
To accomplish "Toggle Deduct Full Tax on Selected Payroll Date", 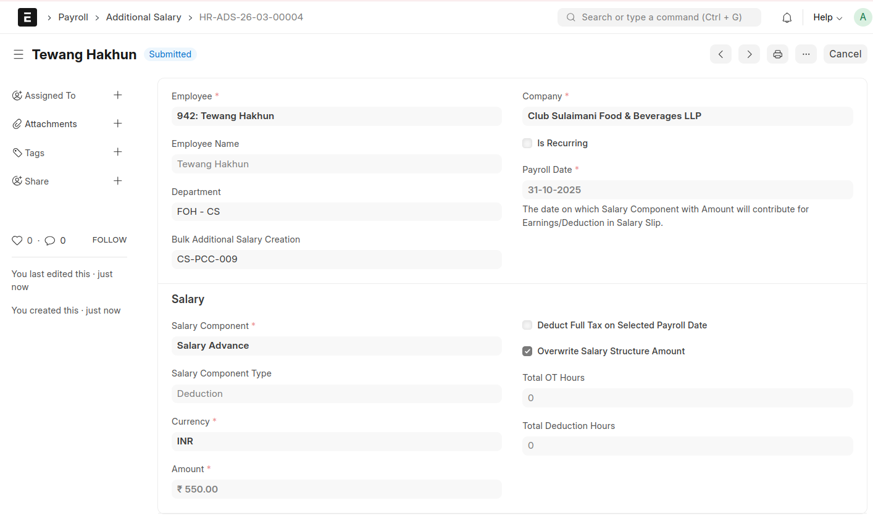I will (x=527, y=325).
